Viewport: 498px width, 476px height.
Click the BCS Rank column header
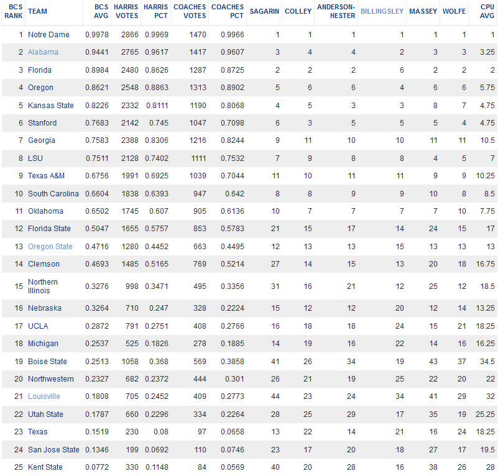15,11
